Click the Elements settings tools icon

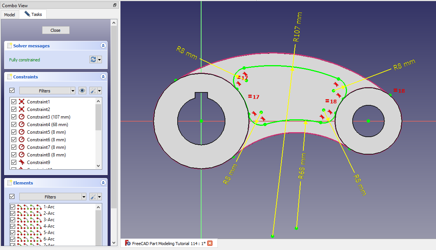point(93,197)
